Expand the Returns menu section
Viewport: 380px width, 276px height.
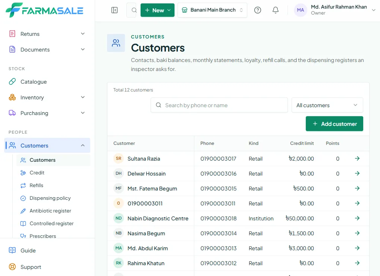(x=47, y=34)
